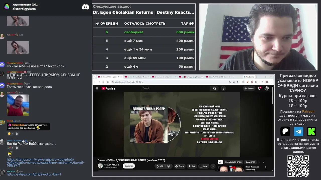Image resolution: width=321 pixels, height=180 pixels.
Task: Click the YouTube search magnifier button
Action: (x=214, y=88)
